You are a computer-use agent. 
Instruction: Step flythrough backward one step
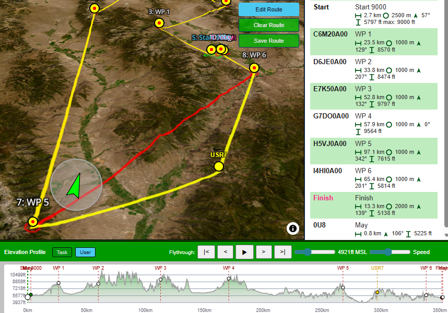point(226,252)
